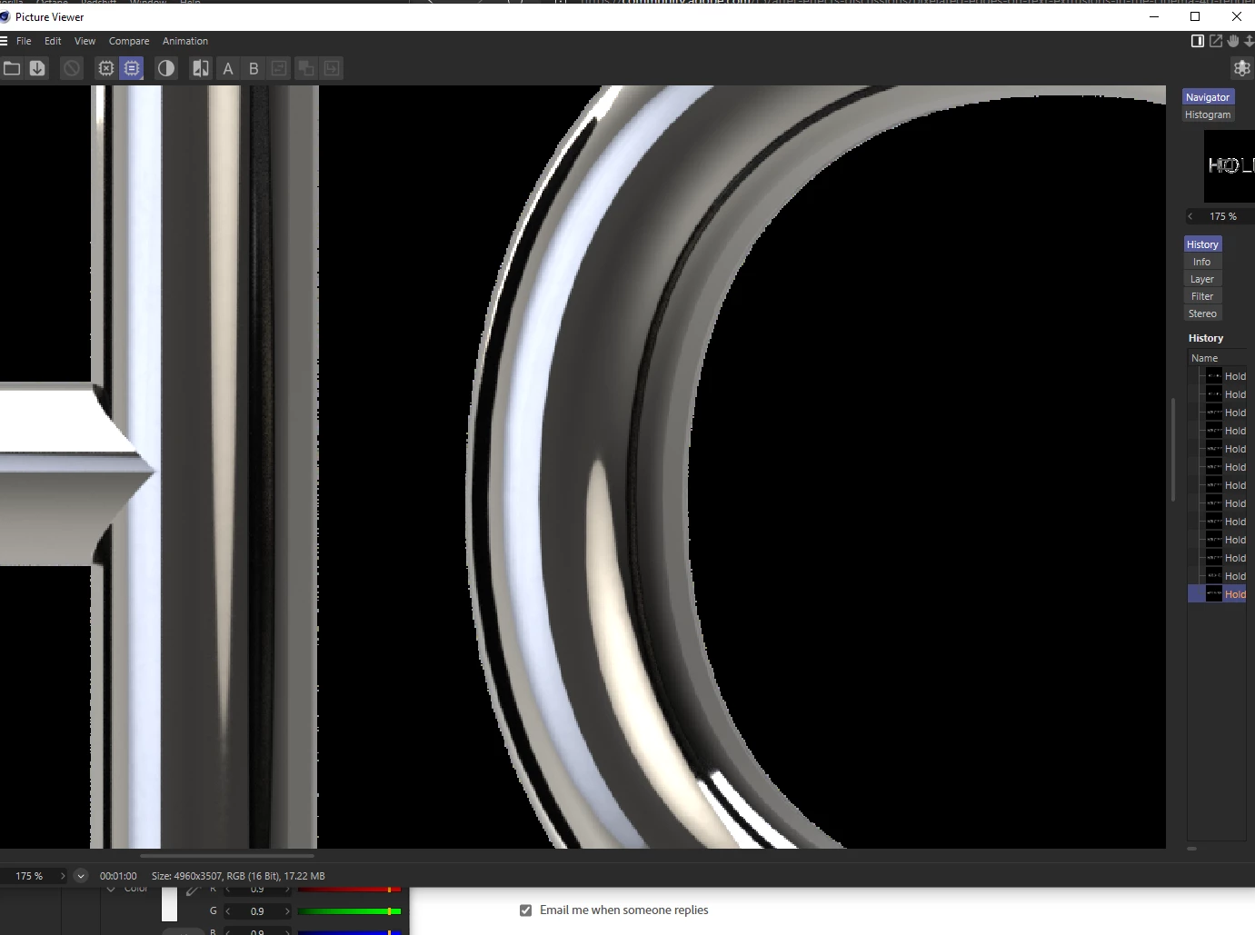Maximize the Picture Viewer window
Viewport: 1255px width, 935px height.
(x=1195, y=16)
